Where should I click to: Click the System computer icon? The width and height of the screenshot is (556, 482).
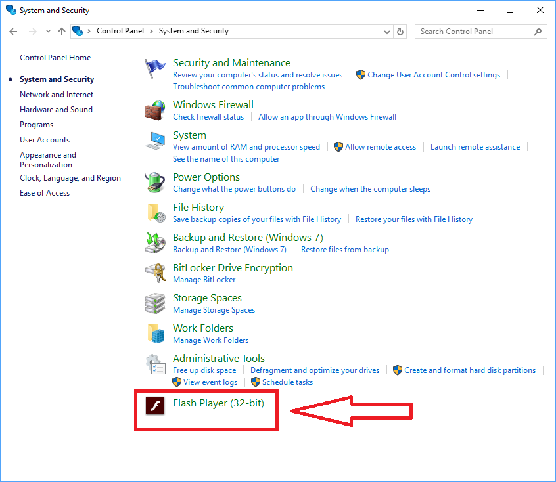[x=155, y=141]
